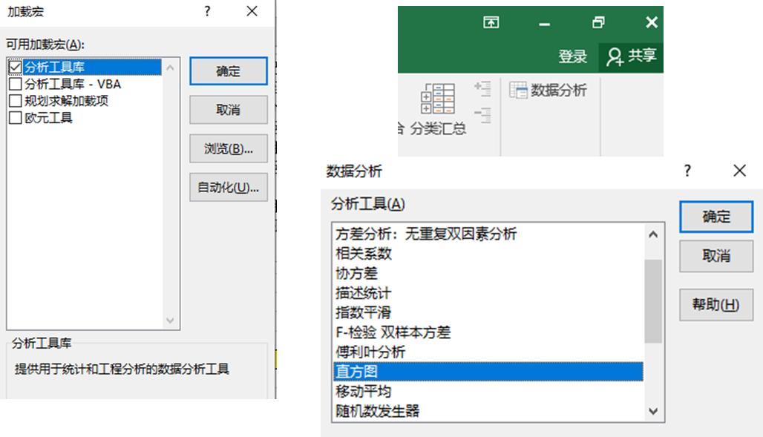Open help in 数据分析 dialog title bar
Screen dimensions: 763x437
(x=687, y=171)
